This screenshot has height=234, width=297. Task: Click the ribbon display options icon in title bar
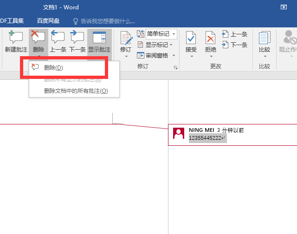[284, 7]
